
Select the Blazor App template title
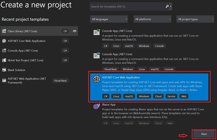[x=109, y=105]
